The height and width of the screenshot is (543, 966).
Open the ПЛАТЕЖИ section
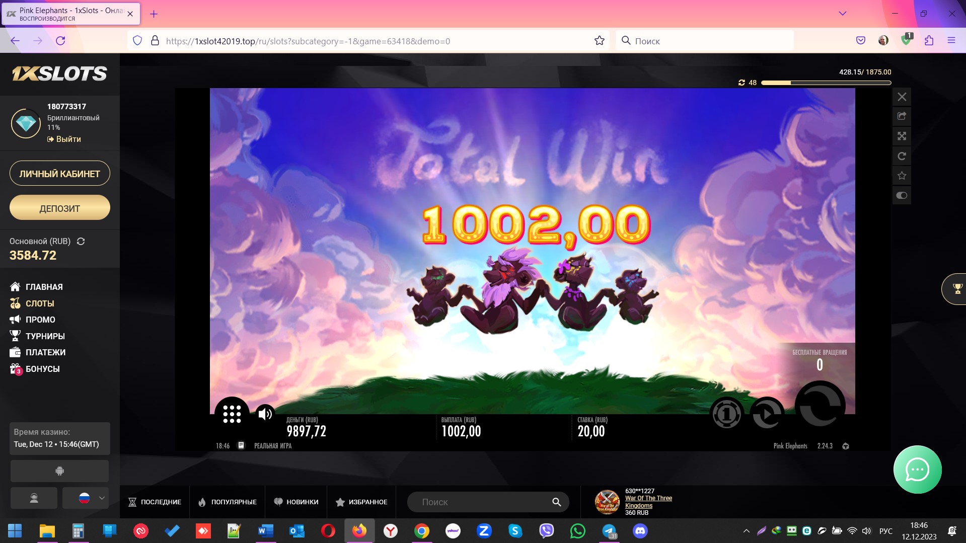(x=38, y=352)
